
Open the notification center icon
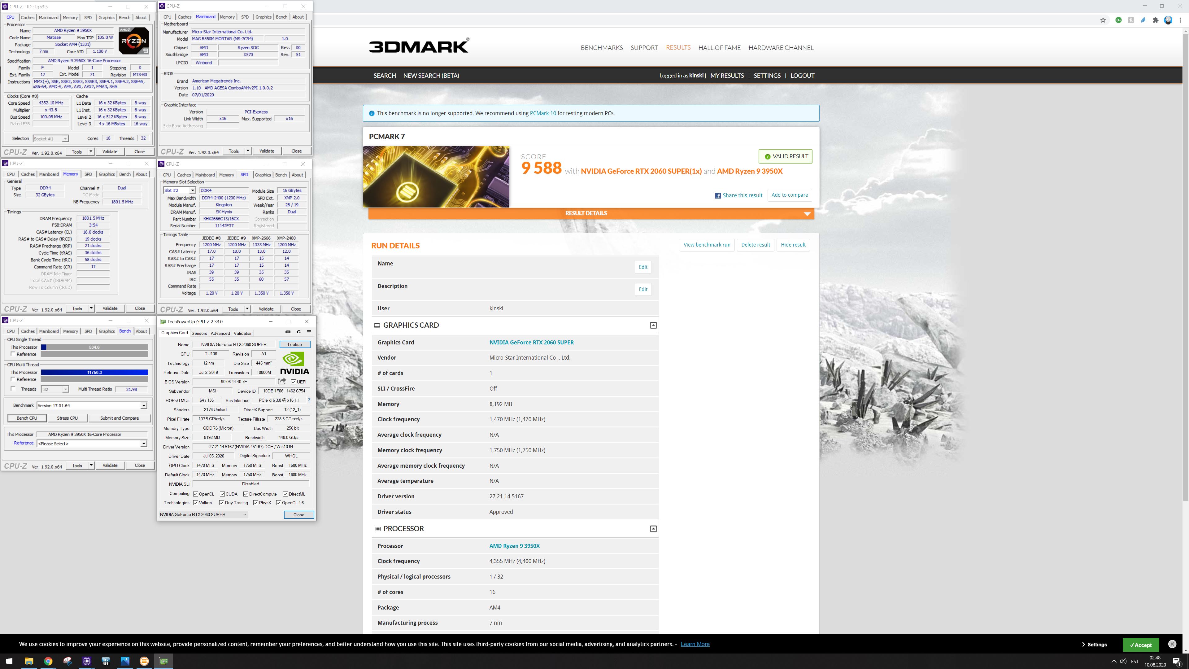tap(1177, 661)
